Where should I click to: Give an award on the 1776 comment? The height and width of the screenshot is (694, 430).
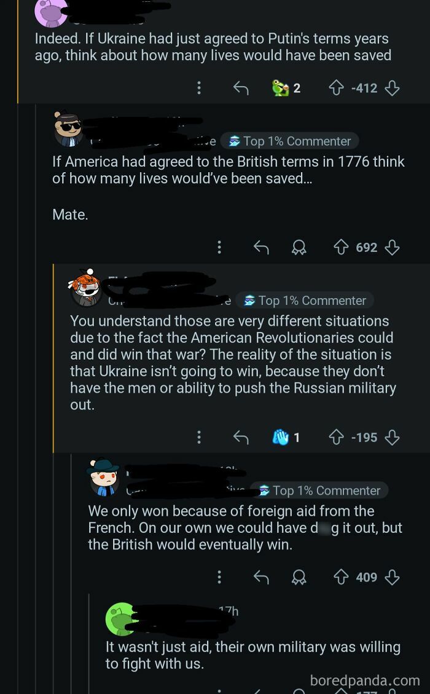300,247
